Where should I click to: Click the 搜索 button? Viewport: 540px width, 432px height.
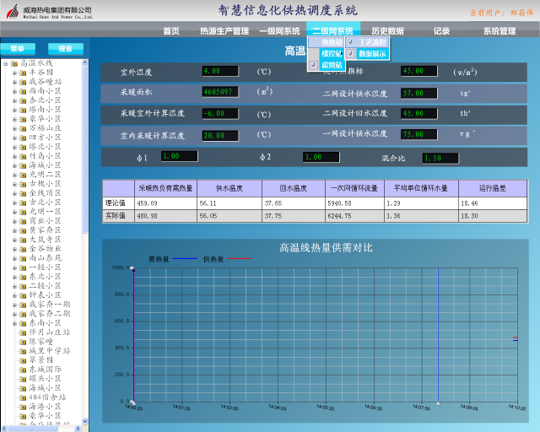[x=66, y=49]
